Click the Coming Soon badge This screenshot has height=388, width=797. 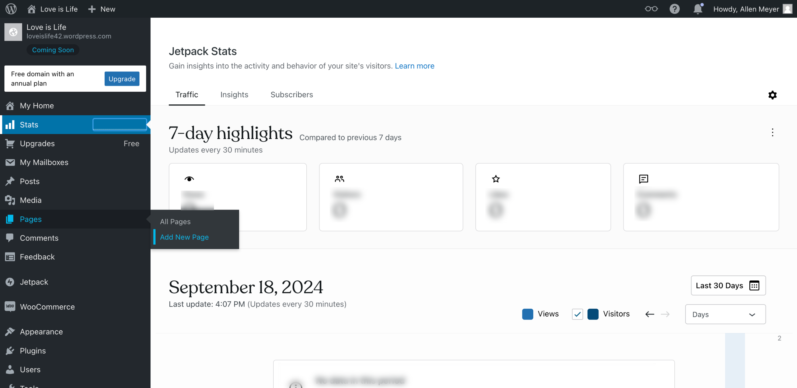[x=53, y=50]
